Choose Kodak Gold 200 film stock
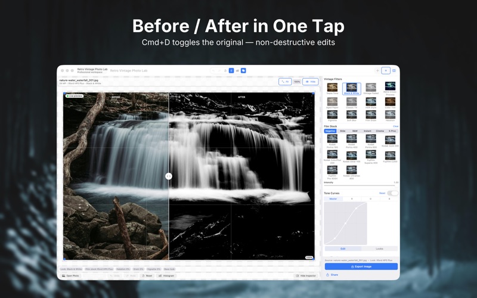Image resolution: width=477 pixels, height=298 pixels. (x=390, y=141)
